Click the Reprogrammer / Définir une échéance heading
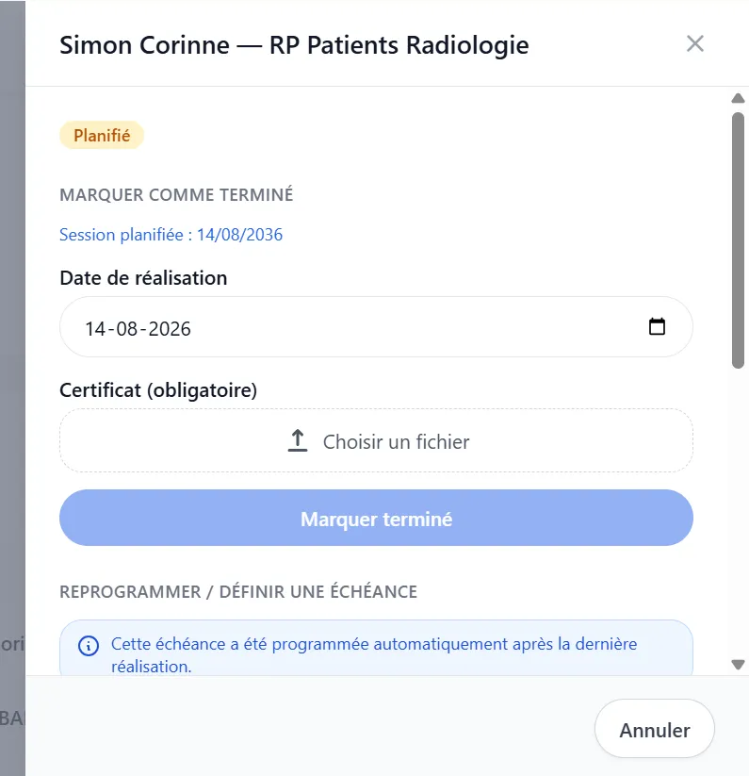The width and height of the screenshot is (749, 776). click(238, 592)
